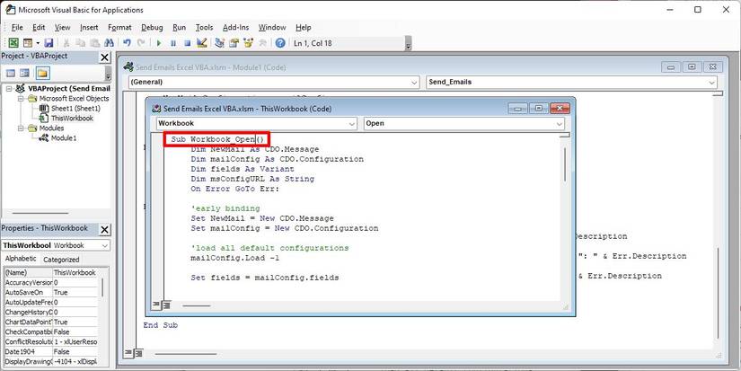
Task: Click the Paste toolbar icon
Action: [94, 43]
